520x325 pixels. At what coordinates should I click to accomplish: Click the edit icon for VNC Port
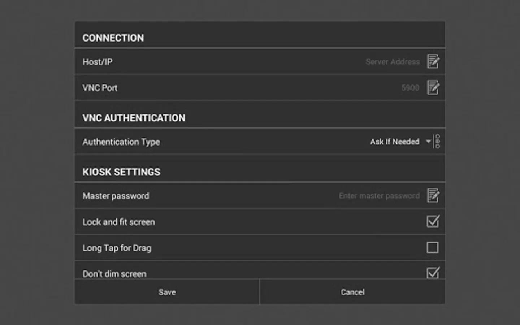coord(433,87)
